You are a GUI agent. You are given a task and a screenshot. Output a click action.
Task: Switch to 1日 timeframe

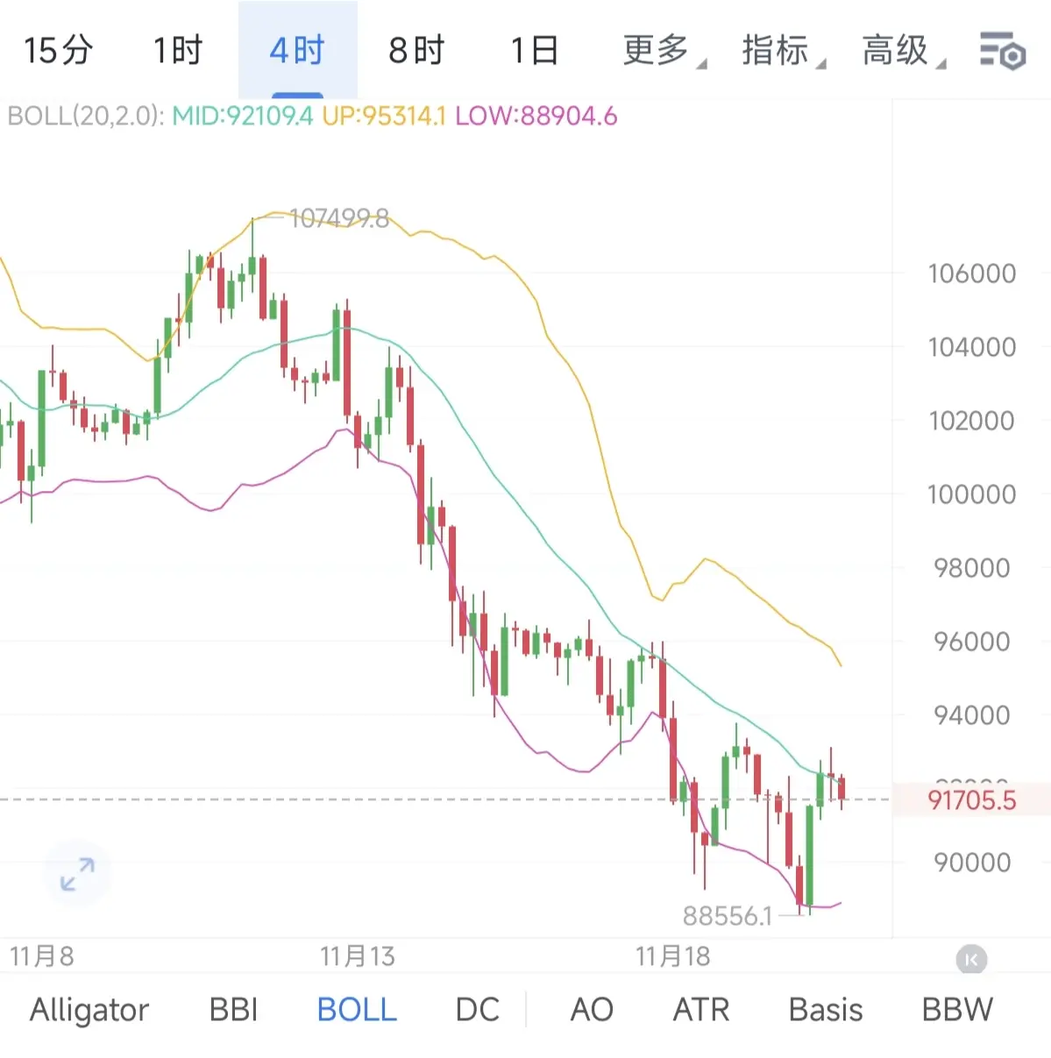[535, 50]
